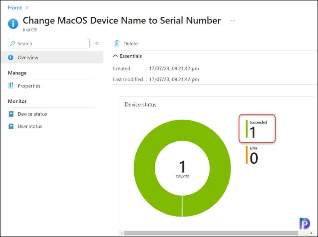
Task: Open the ellipsis more options menu
Action: coord(233,20)
